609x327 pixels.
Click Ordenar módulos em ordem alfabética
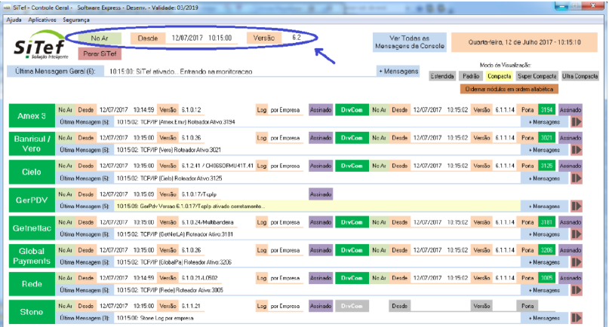click(509, 89)
